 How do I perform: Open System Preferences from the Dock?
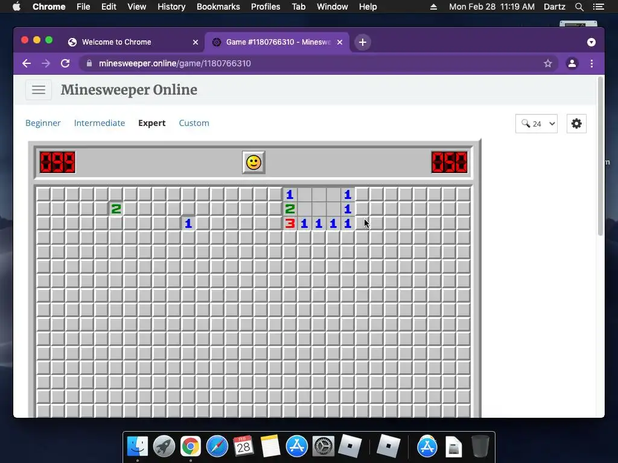point(323,447)
